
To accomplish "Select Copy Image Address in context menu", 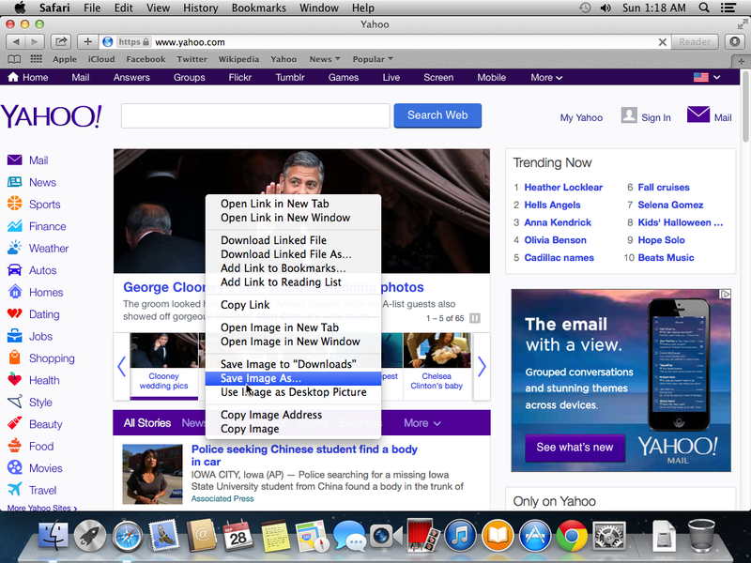I will (293, 415).
